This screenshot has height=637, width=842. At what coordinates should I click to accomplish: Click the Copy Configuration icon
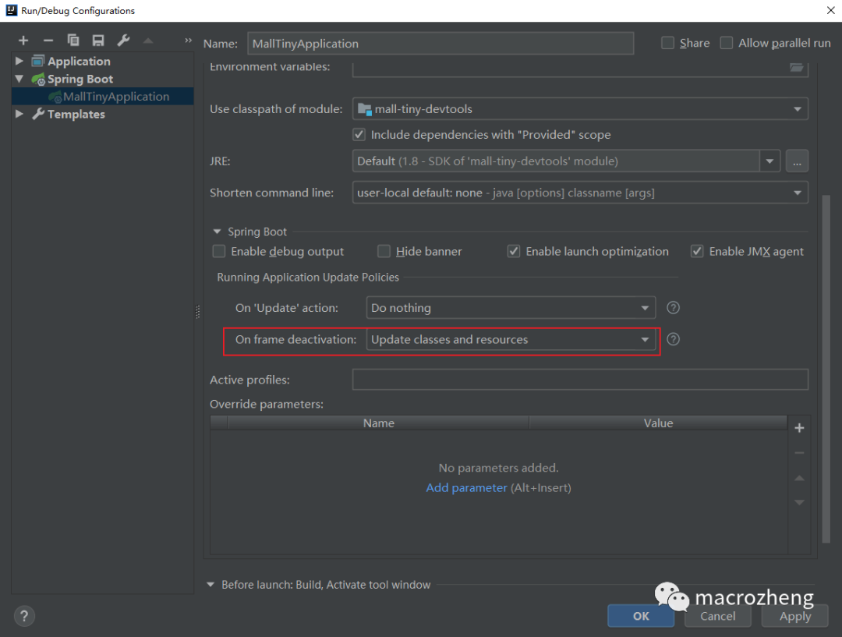point(73,41)
